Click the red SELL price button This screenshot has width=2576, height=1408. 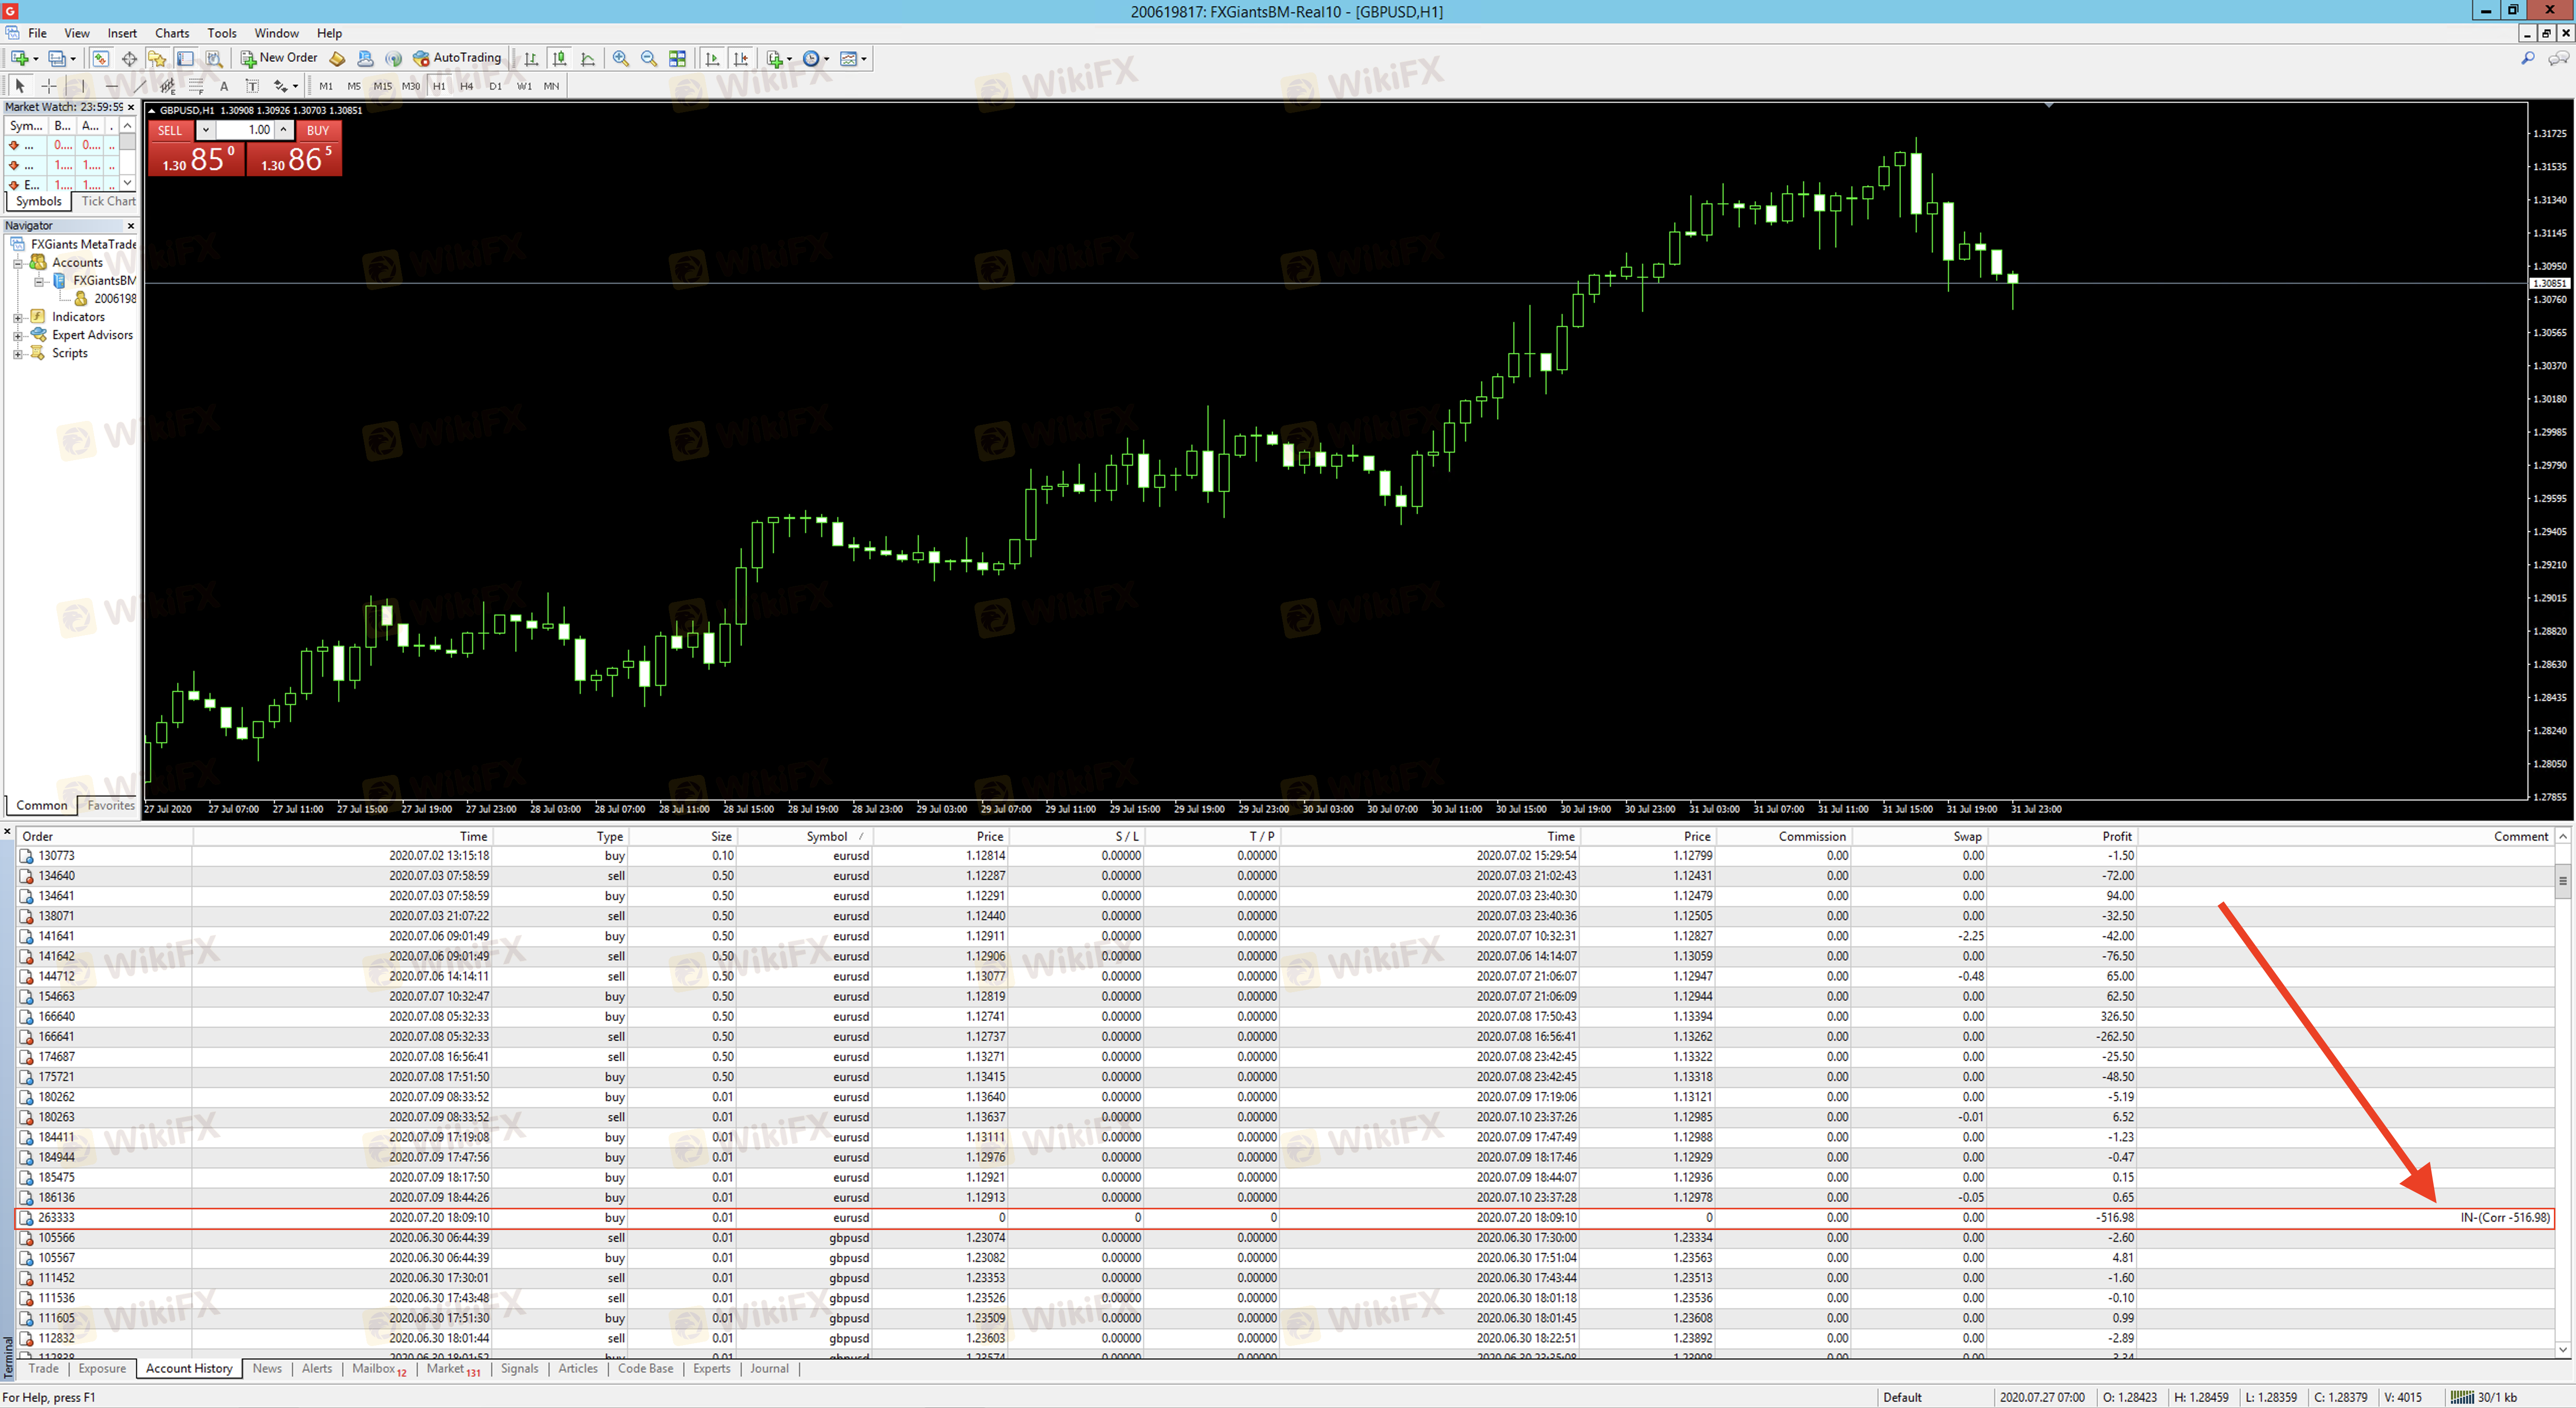196,159
